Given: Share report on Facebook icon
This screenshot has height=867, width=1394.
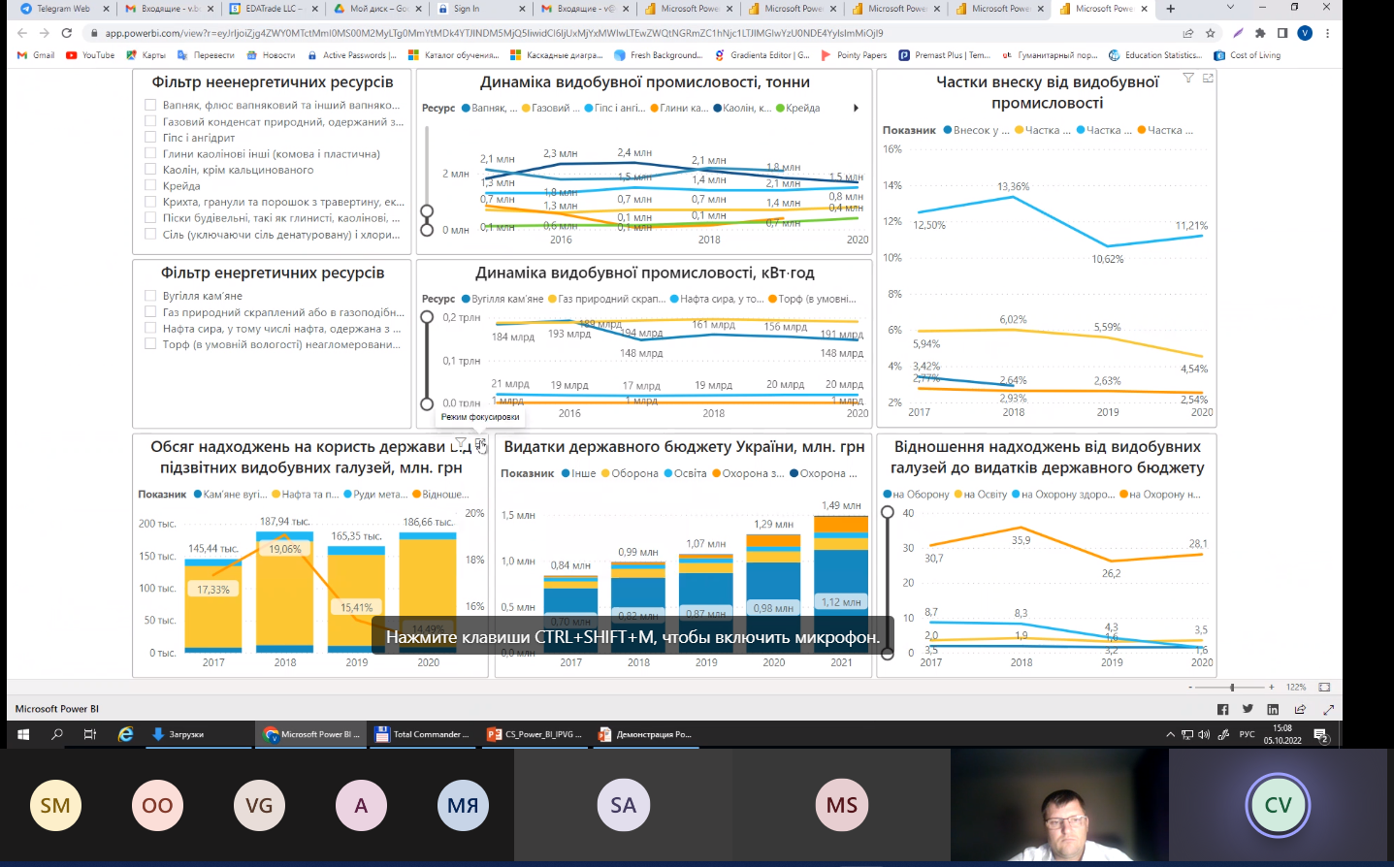Looking at the screenshot, I should (1222, 709).
